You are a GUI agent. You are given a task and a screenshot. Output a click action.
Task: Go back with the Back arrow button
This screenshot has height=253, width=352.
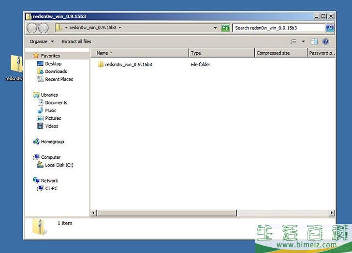point(31,28)
